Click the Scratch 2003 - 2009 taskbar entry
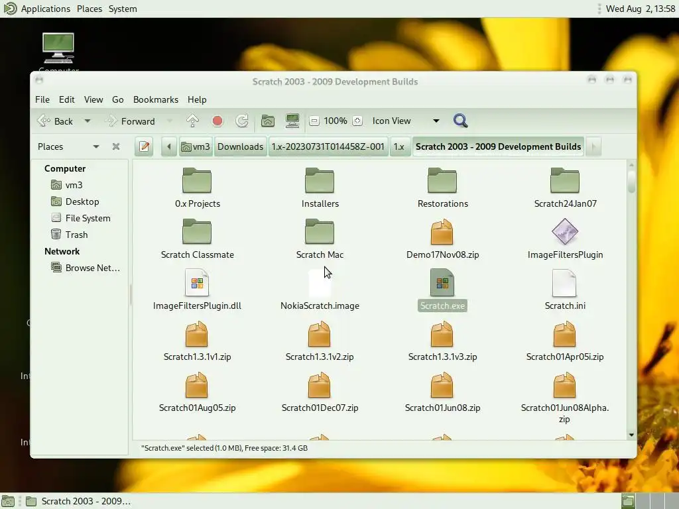This screenshot has width=679, height=509. 78,501
